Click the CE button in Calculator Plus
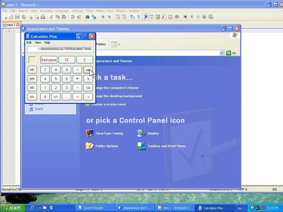The width and height of the screenshot is (283, 212). [67, 60]
